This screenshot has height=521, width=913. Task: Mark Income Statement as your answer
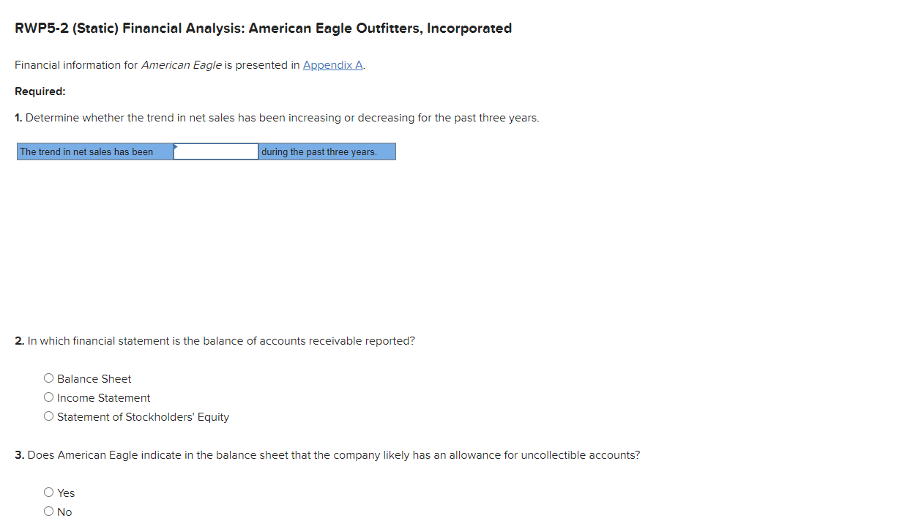point(48,397)
